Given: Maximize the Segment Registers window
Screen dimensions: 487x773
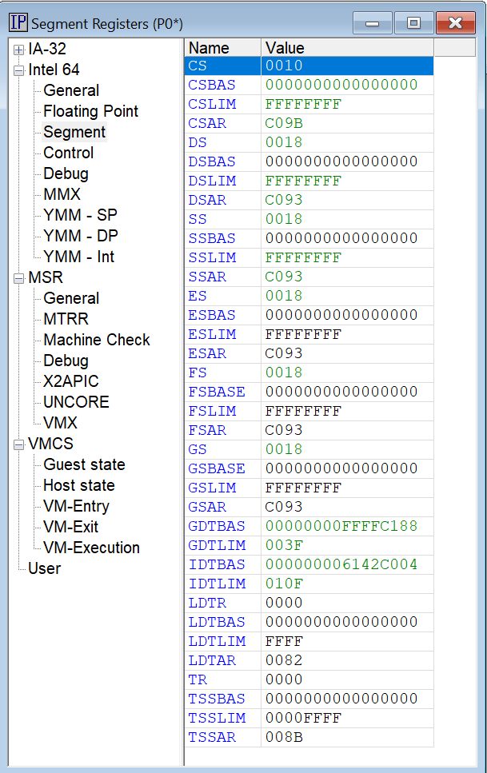Looking at the screenshot, I should [x=414, y=22].
